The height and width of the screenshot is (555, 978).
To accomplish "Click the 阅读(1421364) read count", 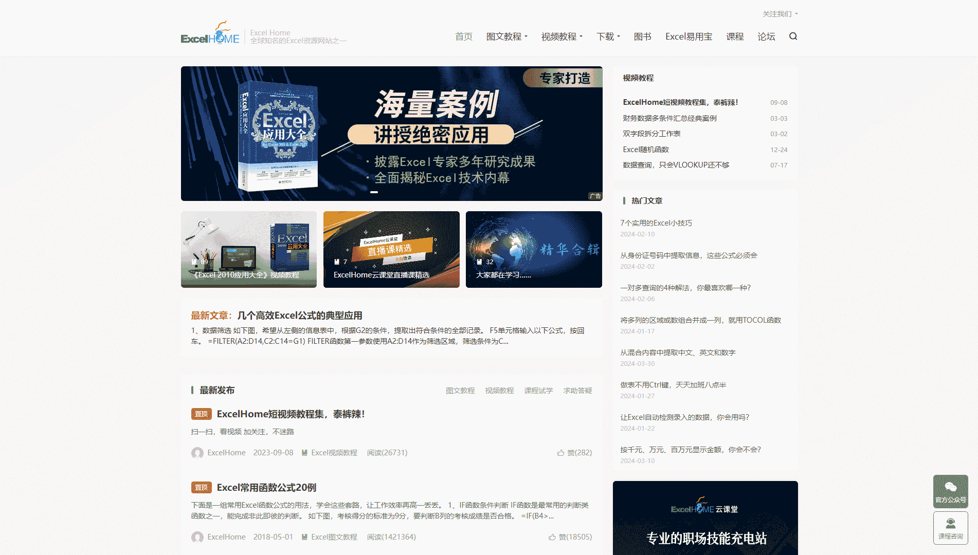I will [391, 537].
